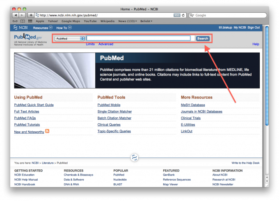Open the Advanced search link
Viewport: 279px width, 201px height.
point(106,44)
